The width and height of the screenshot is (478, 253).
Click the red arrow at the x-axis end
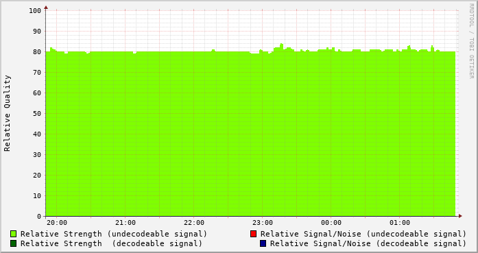pos(460,216)
